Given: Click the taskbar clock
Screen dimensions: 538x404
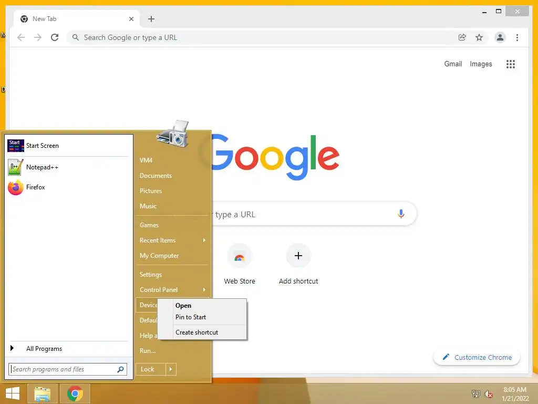Looking at the screenshot, I should pyautogui.click(x=515, y=394).
